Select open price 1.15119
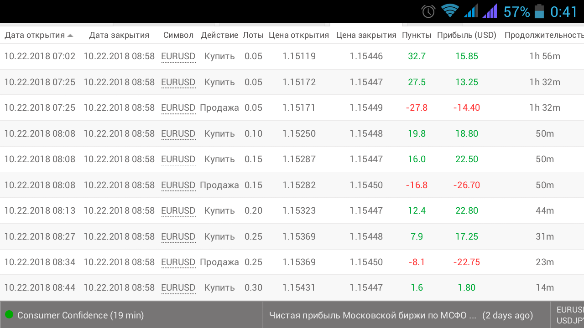Image resolution: width=584 pixels, height=328 pixels. click(299, 56)
